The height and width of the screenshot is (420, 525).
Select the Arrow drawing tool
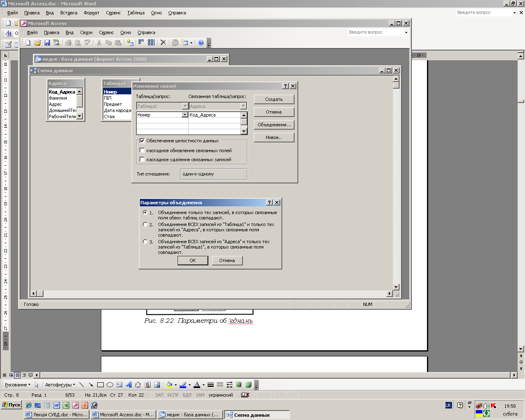(x=91, y=385)
